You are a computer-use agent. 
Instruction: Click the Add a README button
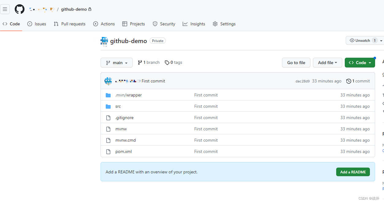click(x=353, y=172)
